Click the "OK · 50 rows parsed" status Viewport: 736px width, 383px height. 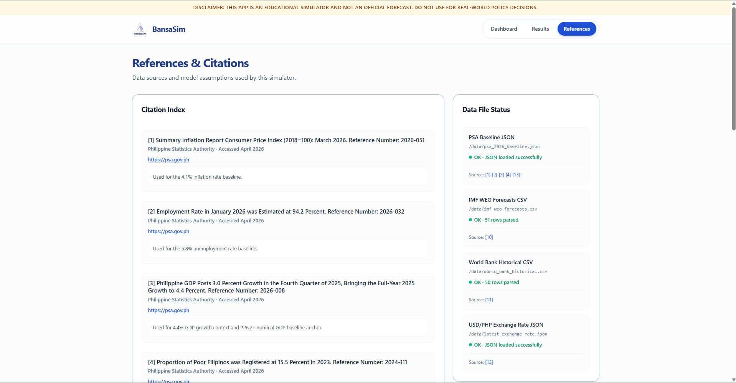(494, 283)
